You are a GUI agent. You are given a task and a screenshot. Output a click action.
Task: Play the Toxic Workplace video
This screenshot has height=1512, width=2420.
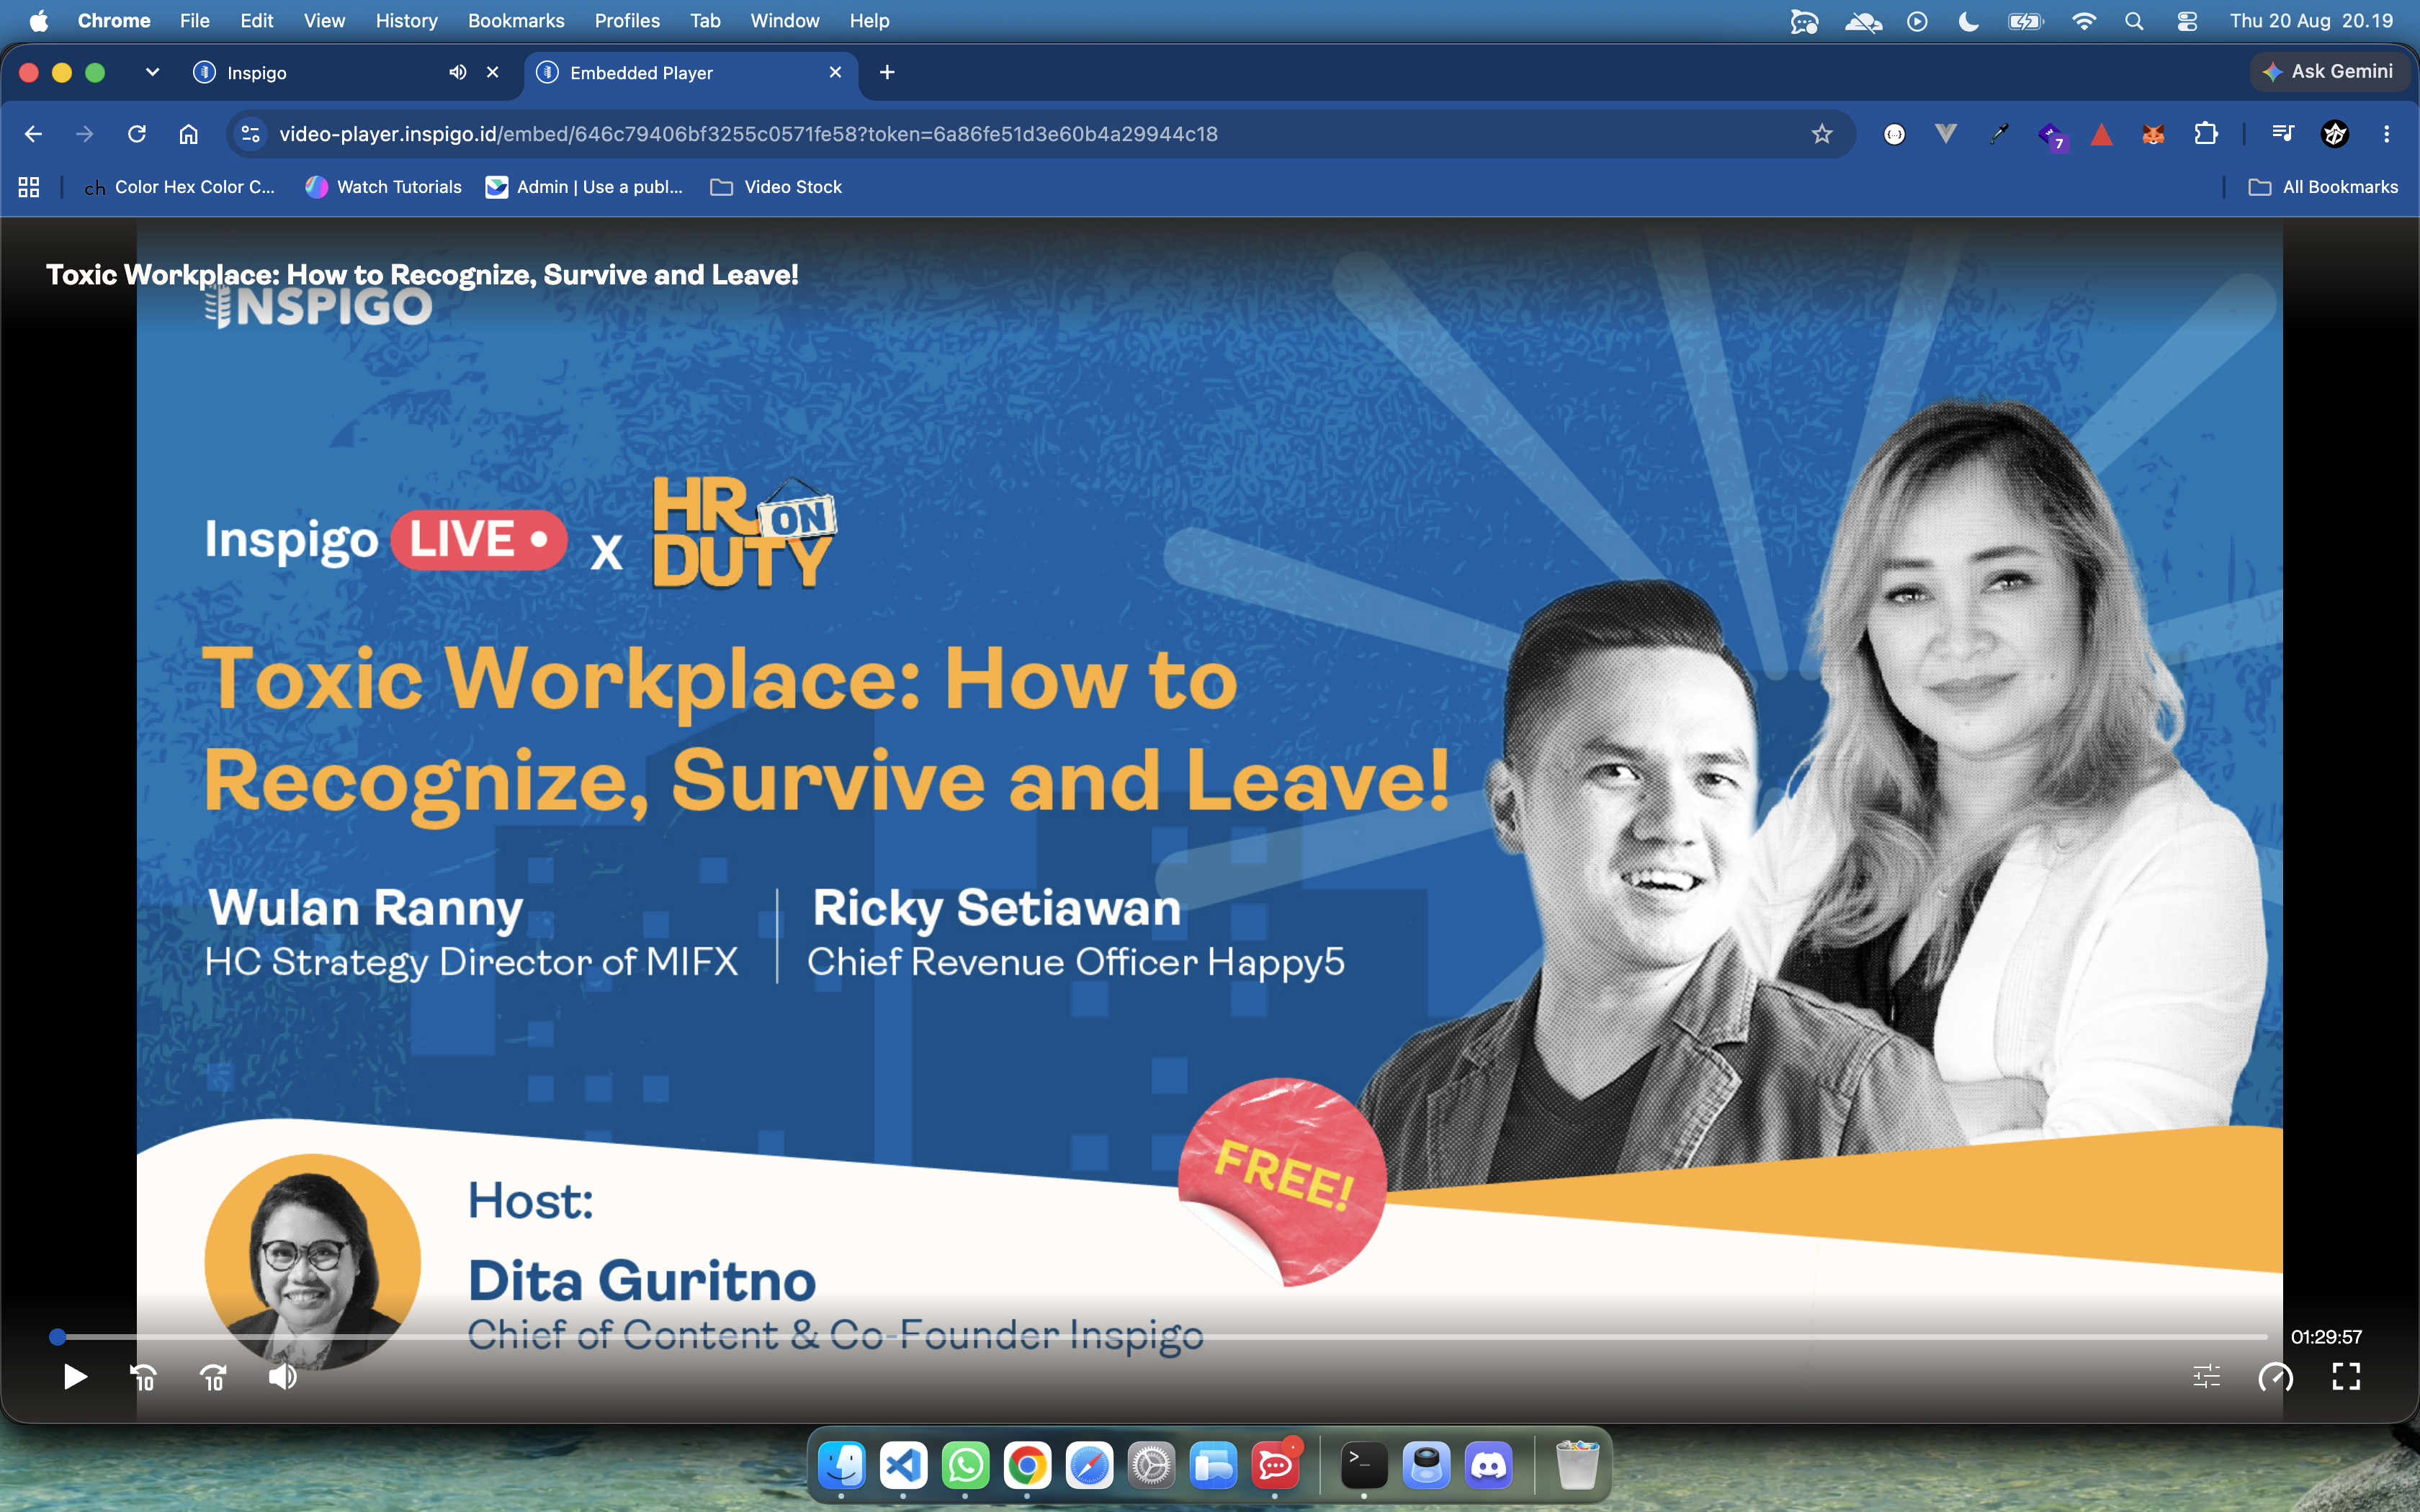(75, 1377)
